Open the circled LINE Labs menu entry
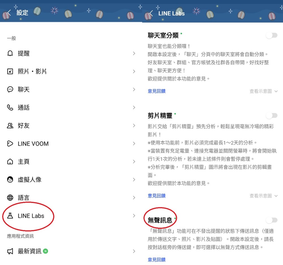The width and height of the screenshot is (283, 265). [x=28, y=215]
